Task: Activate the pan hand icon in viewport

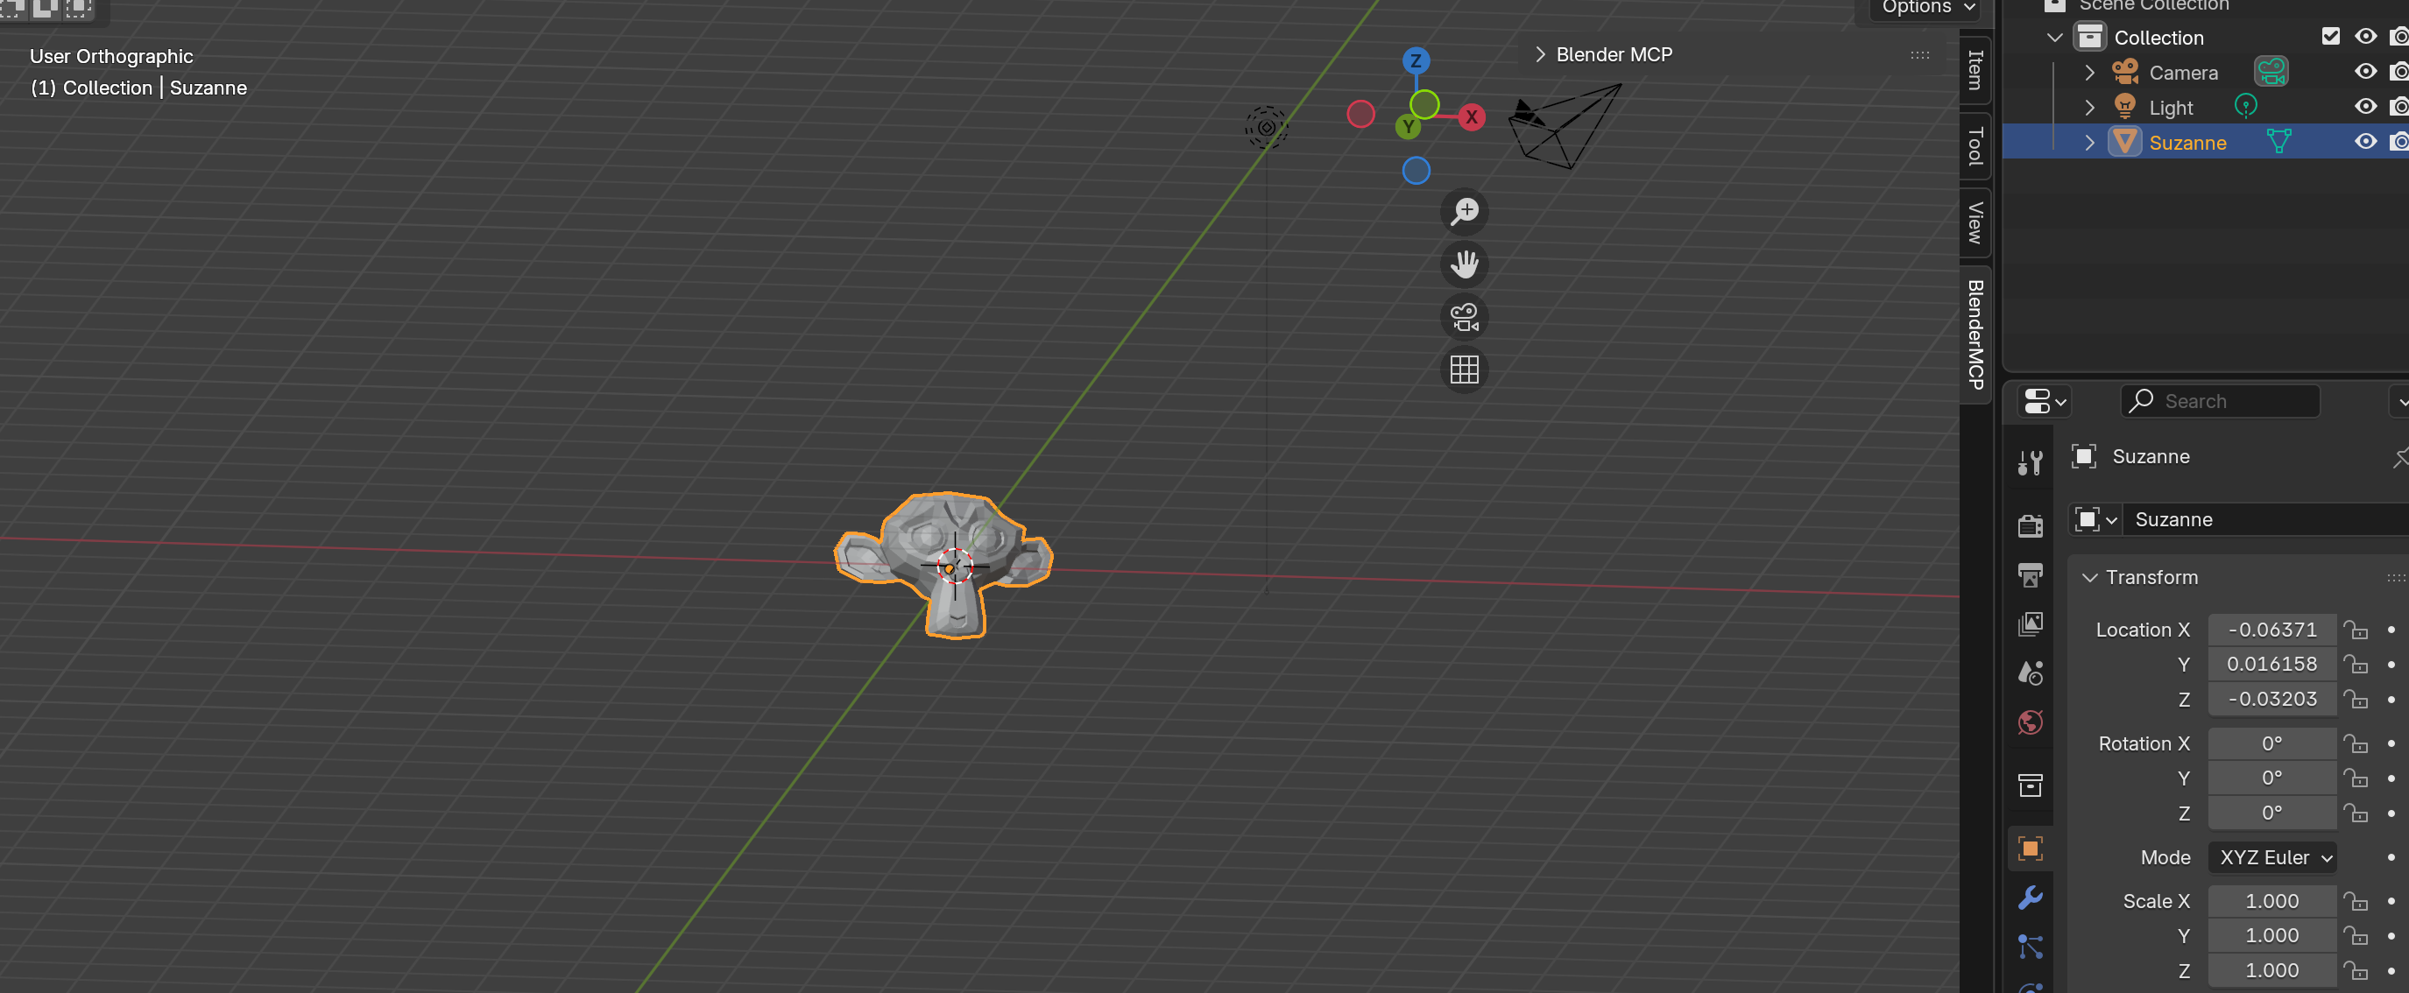Action: [x=1465, y=264]
